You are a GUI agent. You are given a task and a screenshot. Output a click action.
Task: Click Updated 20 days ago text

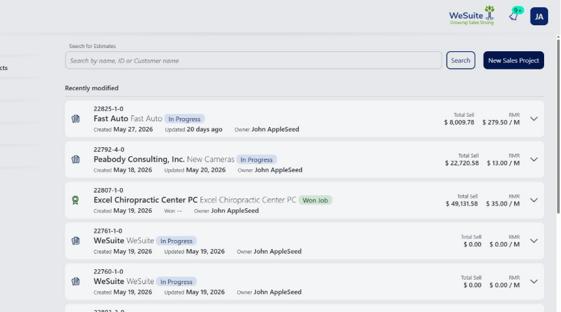[193, 129]
